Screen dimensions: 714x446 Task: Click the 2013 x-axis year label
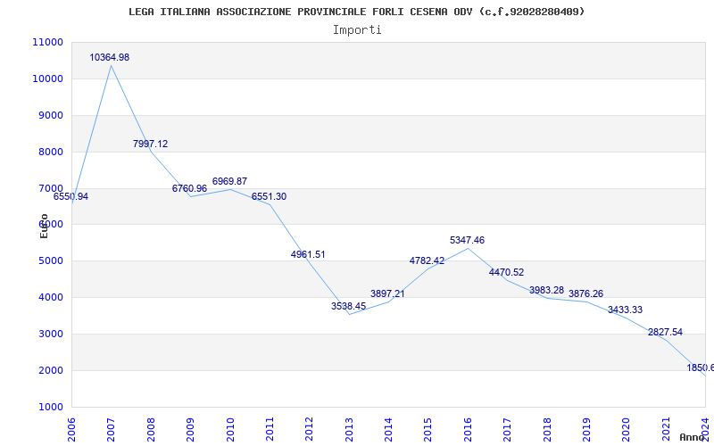349,429
